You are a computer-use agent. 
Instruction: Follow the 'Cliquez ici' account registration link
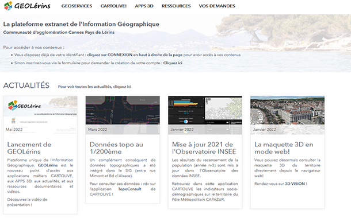click(x=173, y=63)
